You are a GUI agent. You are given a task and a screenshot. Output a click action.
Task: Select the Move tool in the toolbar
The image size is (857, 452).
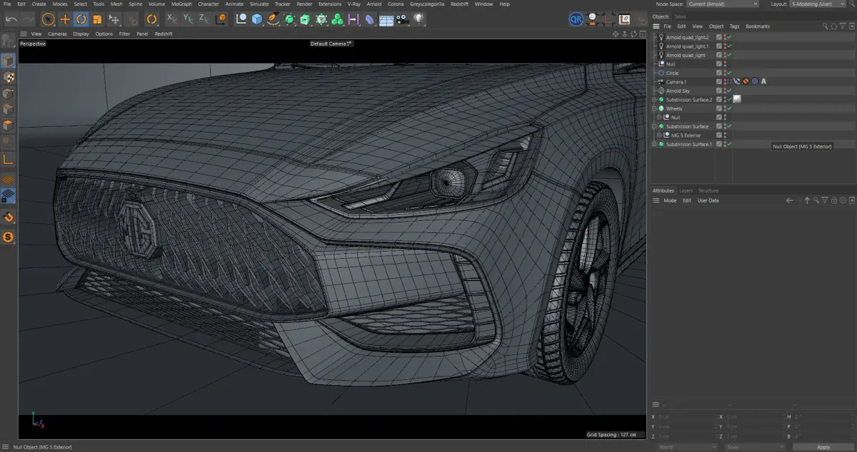point(65,19)
